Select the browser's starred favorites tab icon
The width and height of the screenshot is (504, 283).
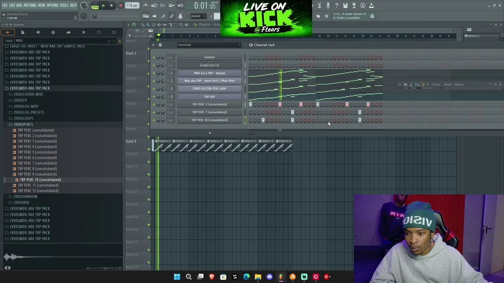83,32
